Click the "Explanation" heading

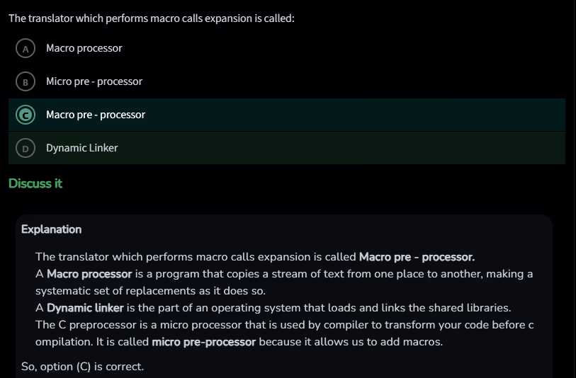coord(51,229)
